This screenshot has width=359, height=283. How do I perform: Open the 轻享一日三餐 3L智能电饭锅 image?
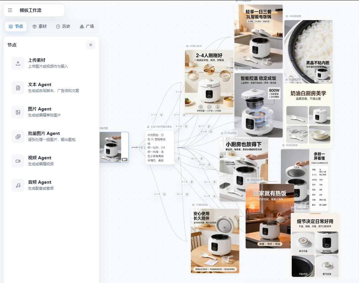pos(258,37)
